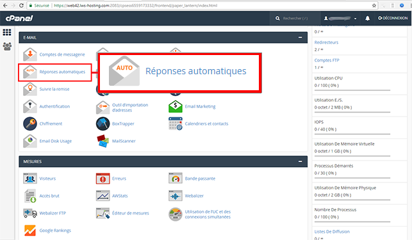
Task: Click the Redirecteurs stats link
Action: (326, 42)
